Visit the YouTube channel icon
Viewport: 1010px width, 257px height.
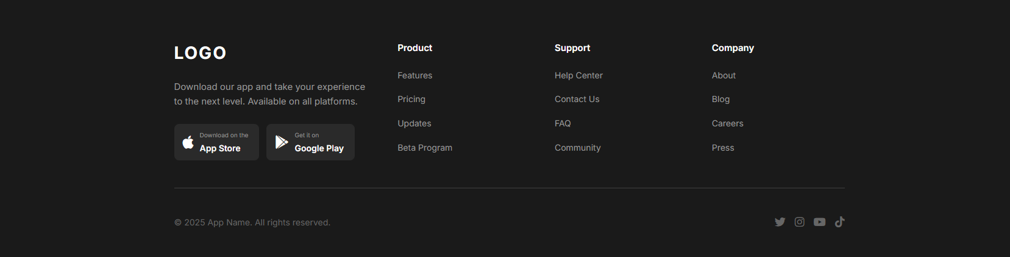pyautogui.click(x=820, y=222)
